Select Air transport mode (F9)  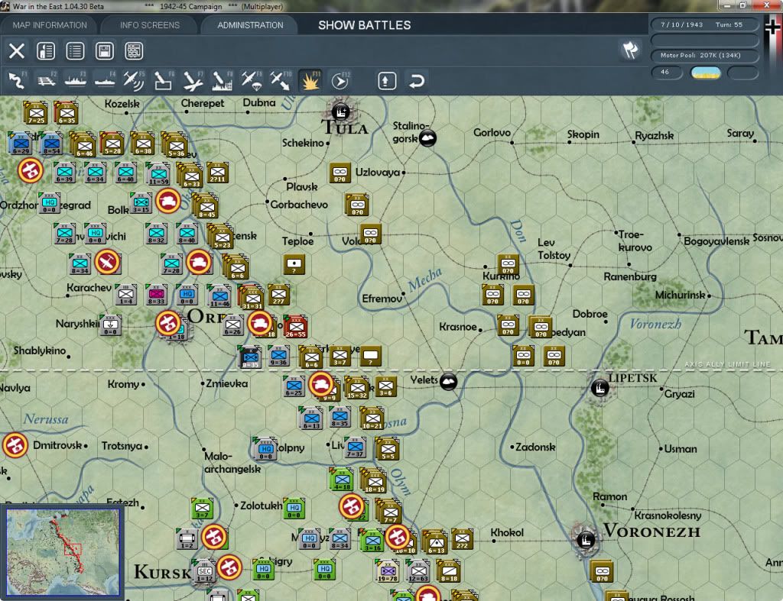pos(251,81)
